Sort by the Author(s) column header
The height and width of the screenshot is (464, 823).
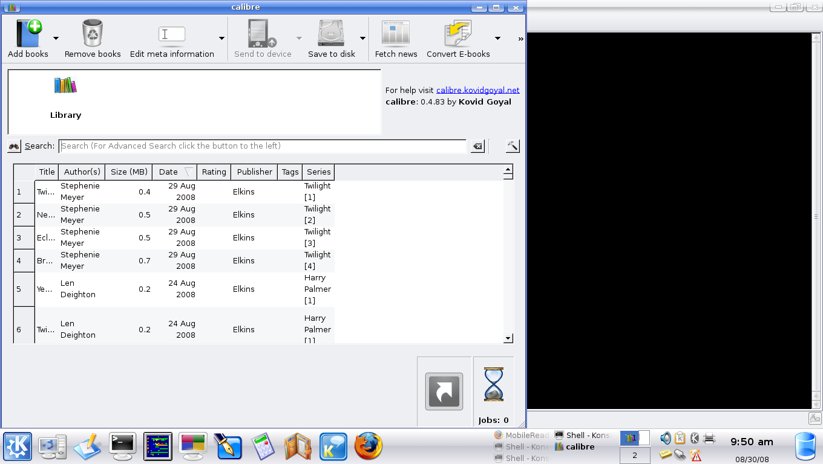pos(82,172)
